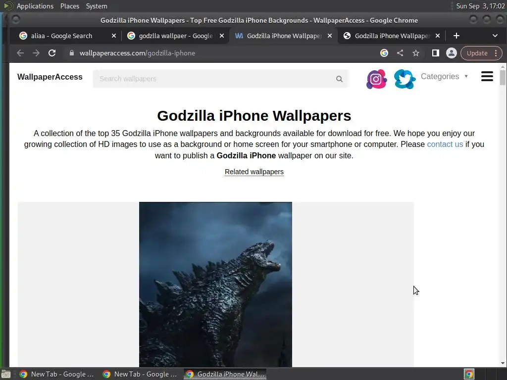The width and height of the screenshot is (507, 380).
Task: Click the clock Sun Sep 3, 17:02
Action: point(480,6)
